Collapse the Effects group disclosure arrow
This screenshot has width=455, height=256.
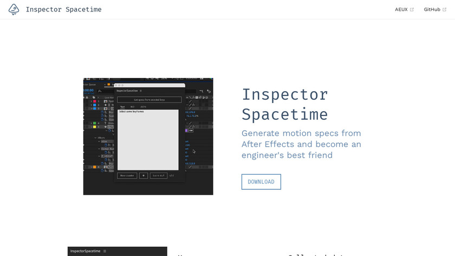pos(95,138)
